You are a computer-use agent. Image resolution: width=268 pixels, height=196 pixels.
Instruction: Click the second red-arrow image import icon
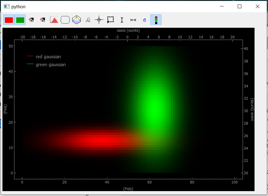[43, 20]
